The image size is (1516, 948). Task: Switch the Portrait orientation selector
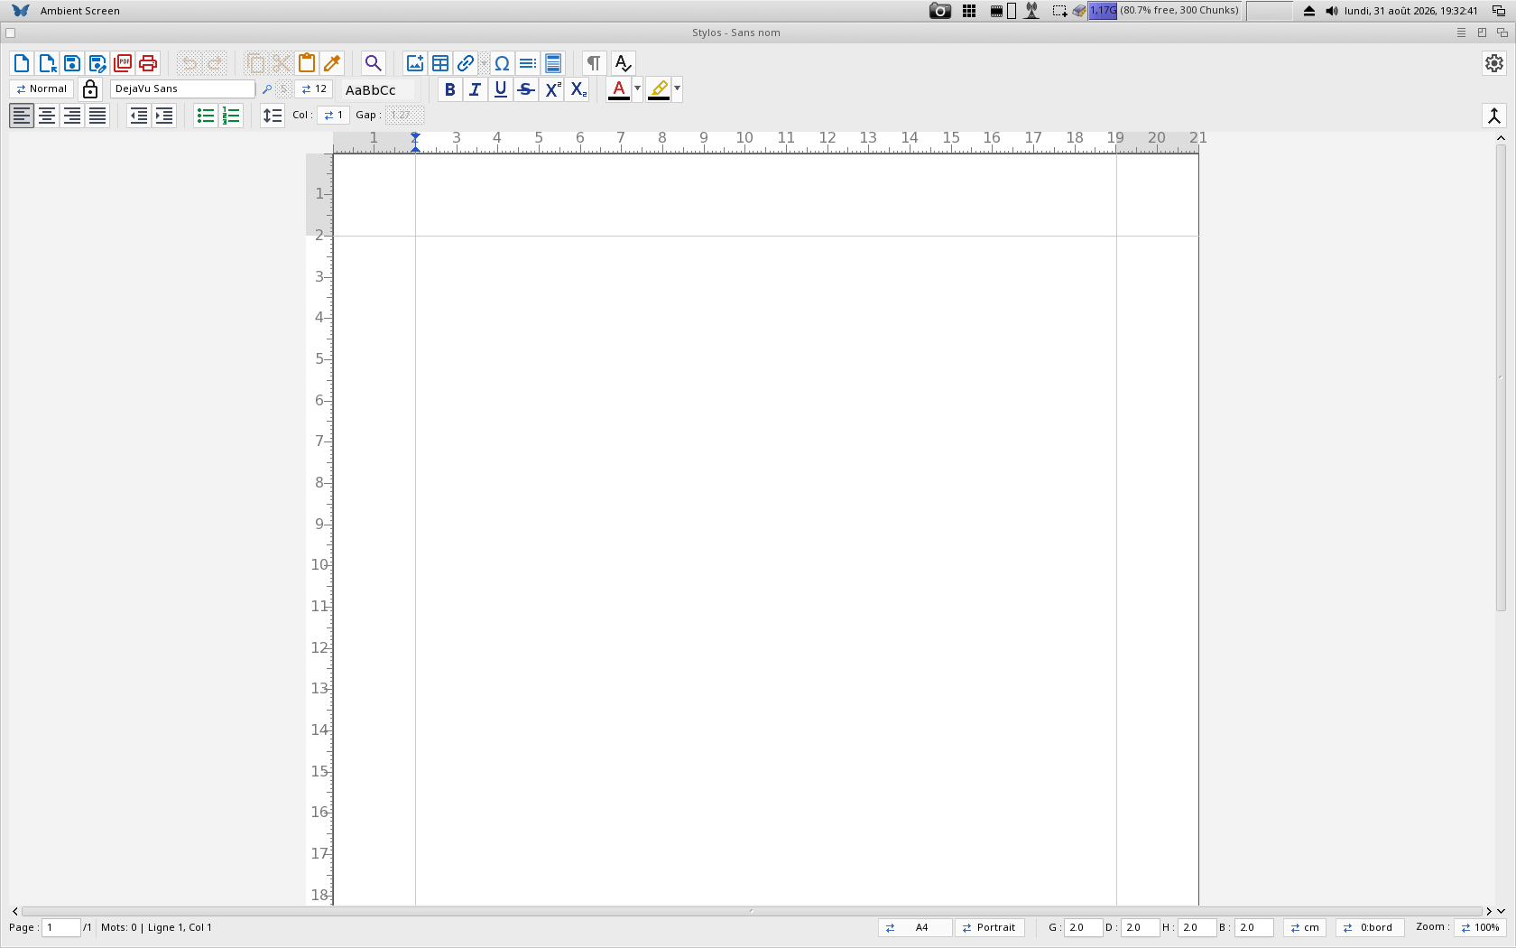tap(990, 927)
